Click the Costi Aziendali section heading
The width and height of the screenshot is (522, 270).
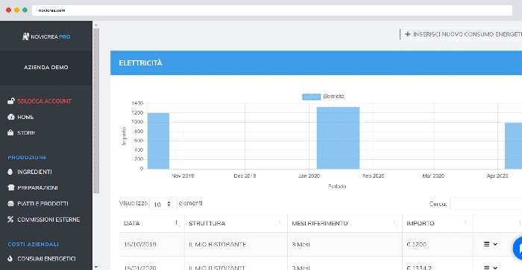point(33,244)
